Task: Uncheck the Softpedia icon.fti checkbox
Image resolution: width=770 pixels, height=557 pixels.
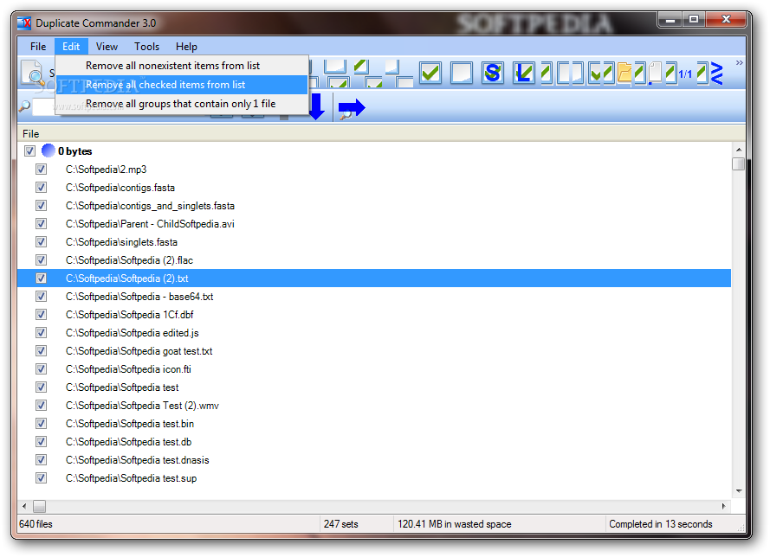Action: coord(41,368)
